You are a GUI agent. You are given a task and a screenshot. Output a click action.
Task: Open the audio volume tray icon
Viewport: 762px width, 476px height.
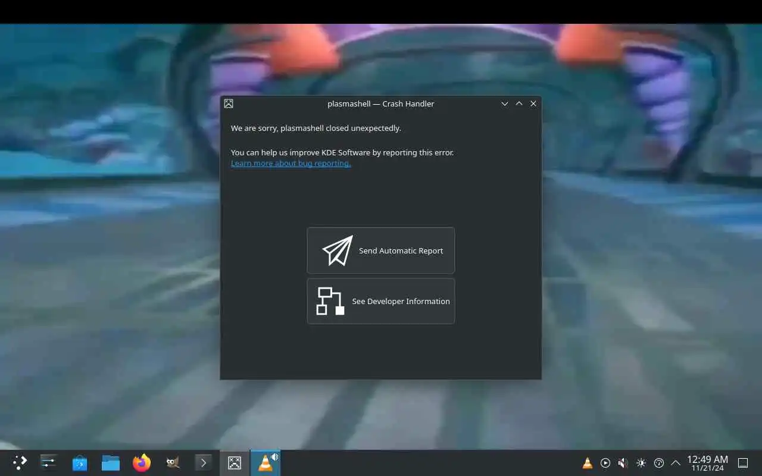(623, 463)
